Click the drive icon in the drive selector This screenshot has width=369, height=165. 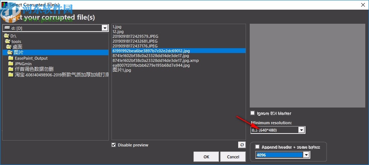pos(7,28)
